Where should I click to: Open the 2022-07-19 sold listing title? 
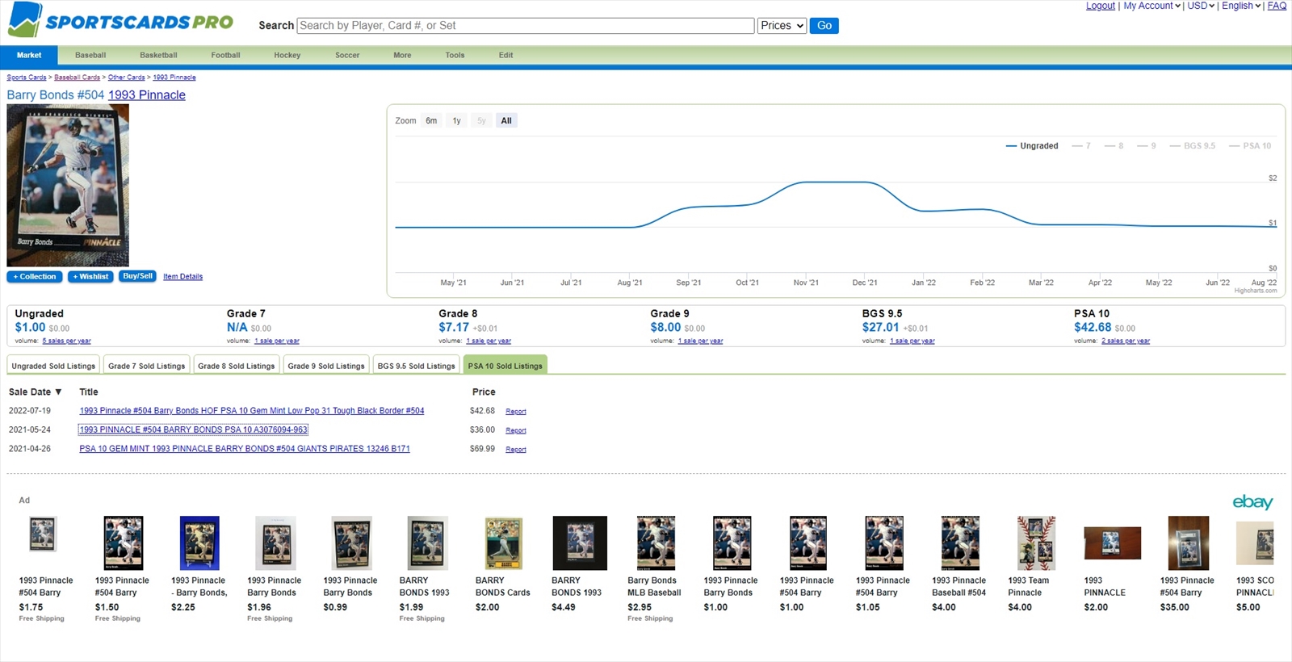(252, 411)
